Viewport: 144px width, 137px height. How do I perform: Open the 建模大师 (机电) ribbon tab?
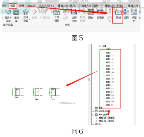tap(114, 6)
